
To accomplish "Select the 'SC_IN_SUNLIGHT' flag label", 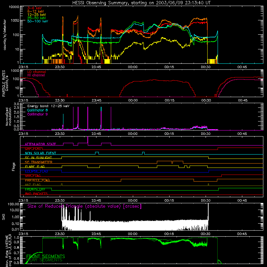I will click(x=38, y=158).
